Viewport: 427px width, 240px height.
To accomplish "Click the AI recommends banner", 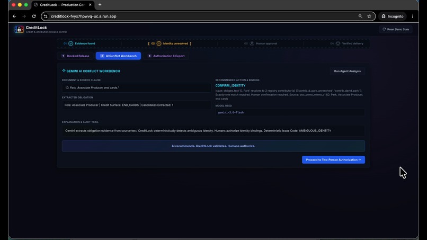I will (213, 146).
